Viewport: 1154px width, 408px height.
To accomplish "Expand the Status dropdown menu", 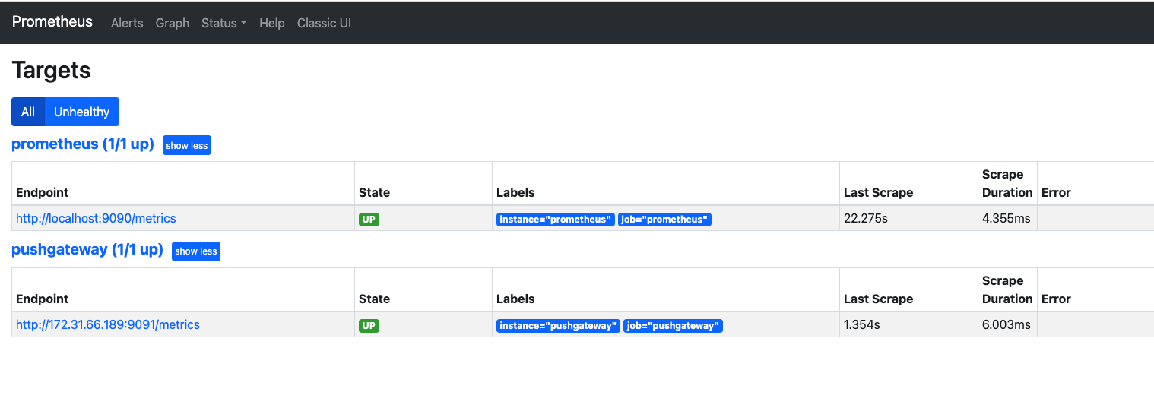I will point(224,23).
